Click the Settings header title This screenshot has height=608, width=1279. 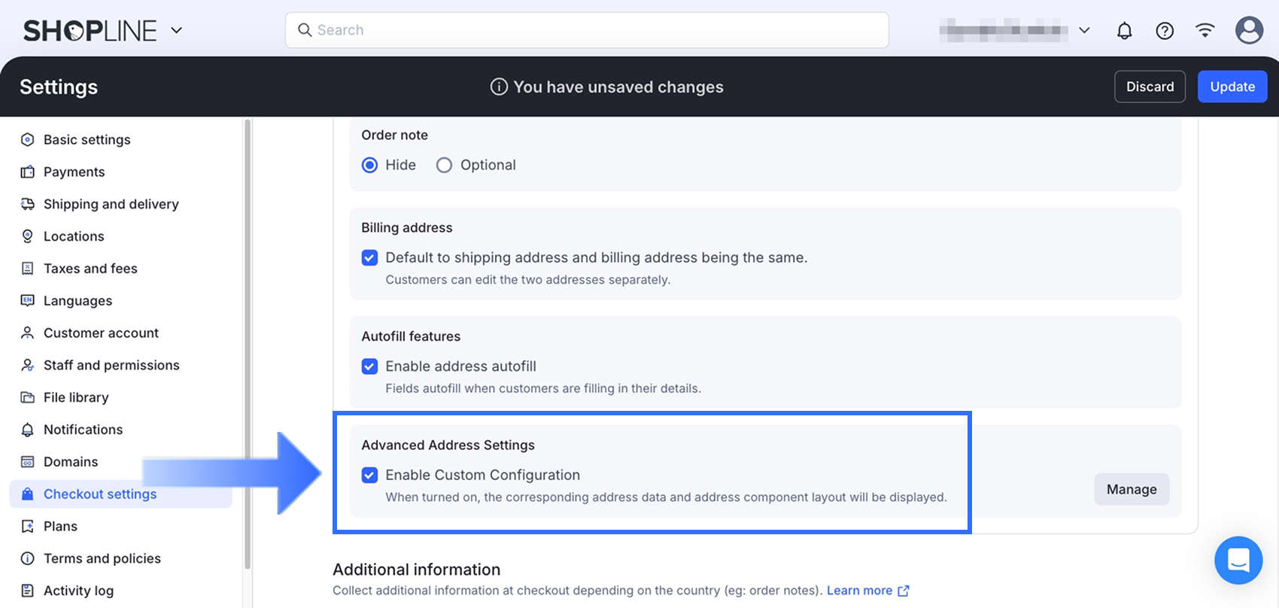(59, 87)
